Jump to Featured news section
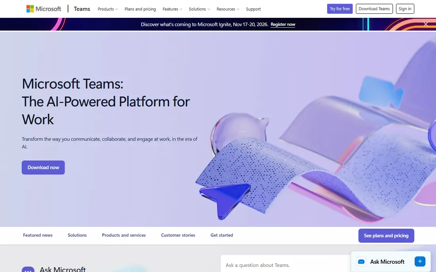Viewport: 436px width, 272px height. (x=38, y=235)
